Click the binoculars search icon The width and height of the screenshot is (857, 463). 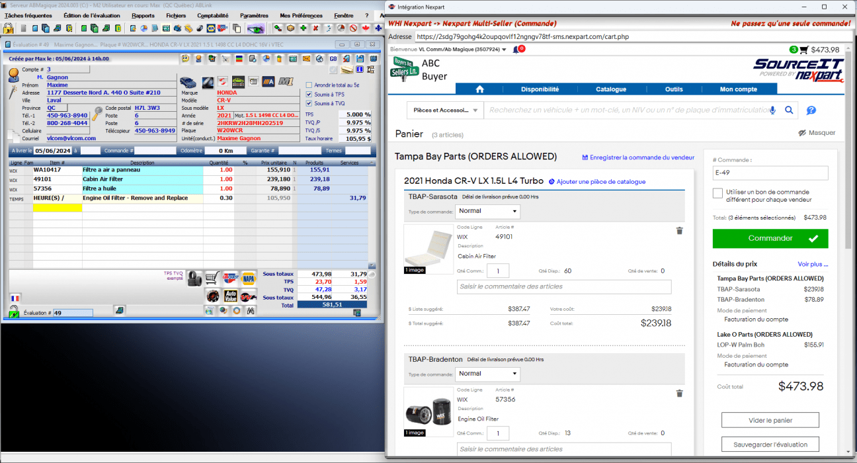[x=251, y=311]
